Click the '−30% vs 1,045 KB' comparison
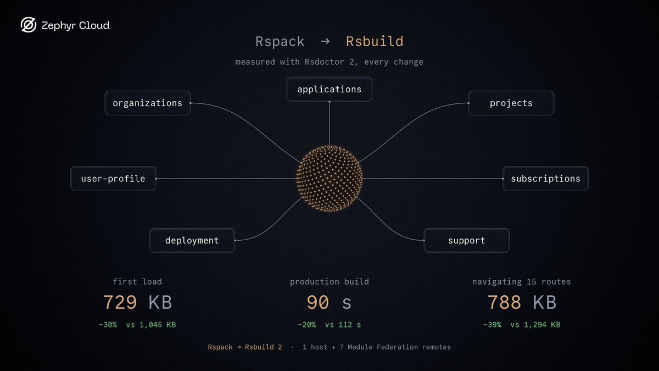This screenshot has height=371, width=659. 137,325
